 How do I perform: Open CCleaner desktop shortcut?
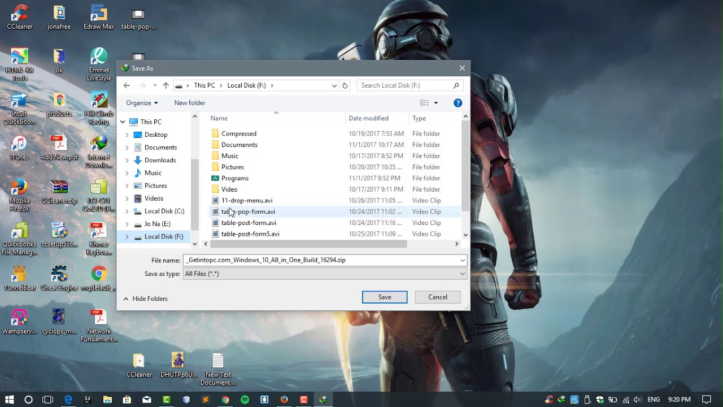pos(20,17)
